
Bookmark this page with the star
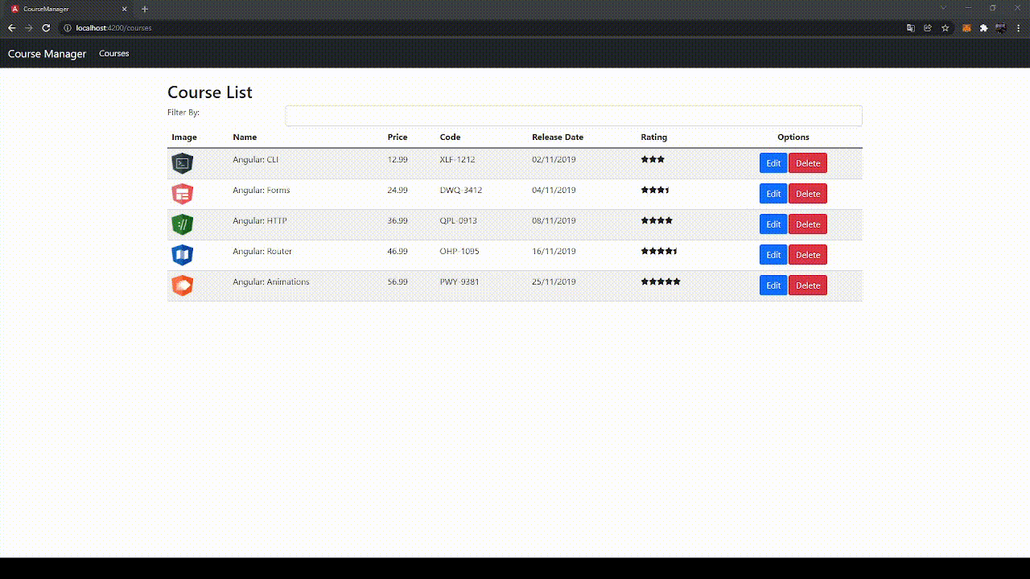coord(946,28)
